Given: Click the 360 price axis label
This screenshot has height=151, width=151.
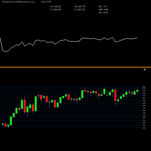Looking at the screenshot, I should click(x=144, y=123).
